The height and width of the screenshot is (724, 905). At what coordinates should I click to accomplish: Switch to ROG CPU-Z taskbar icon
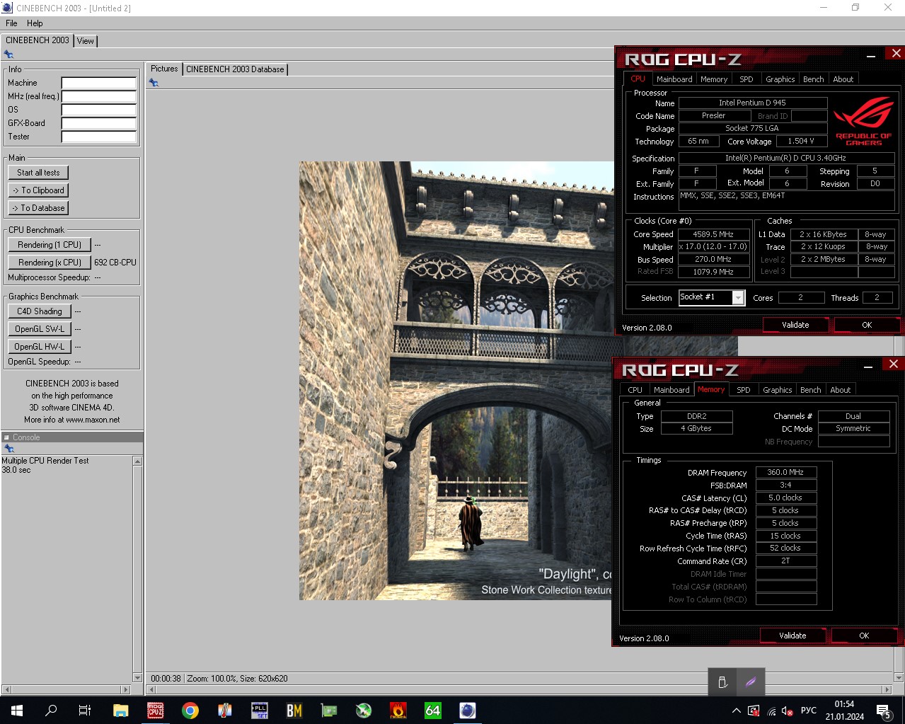155,710
